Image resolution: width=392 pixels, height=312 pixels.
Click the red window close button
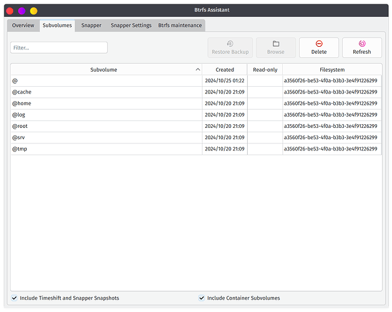coord(10,11)
